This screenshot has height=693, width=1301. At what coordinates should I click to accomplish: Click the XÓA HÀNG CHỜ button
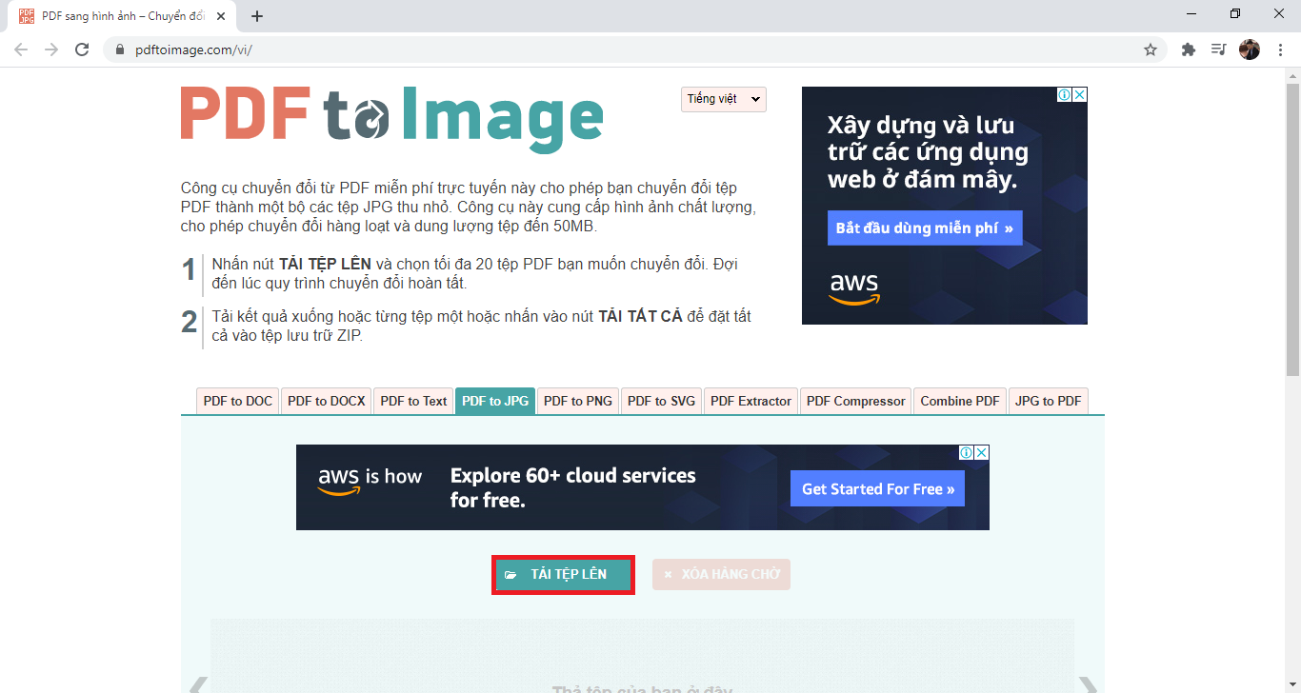[722, 575]
